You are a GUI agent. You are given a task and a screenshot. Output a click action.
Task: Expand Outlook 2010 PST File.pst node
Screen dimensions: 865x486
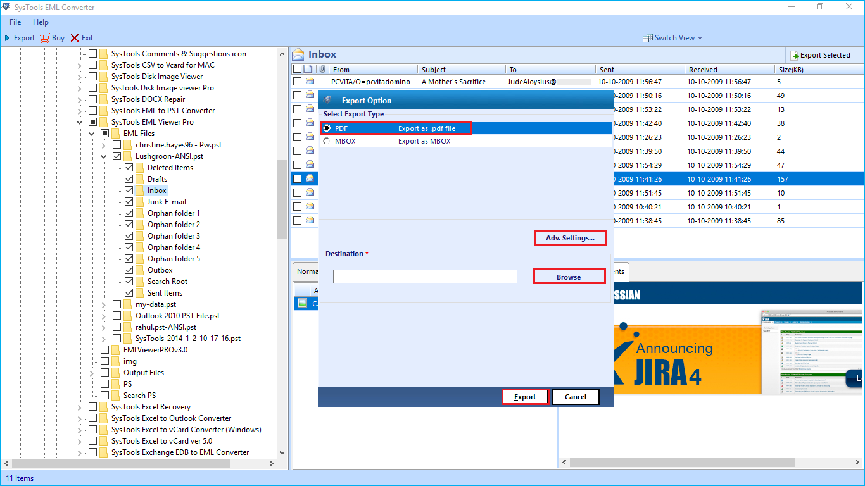coord(104,316)
